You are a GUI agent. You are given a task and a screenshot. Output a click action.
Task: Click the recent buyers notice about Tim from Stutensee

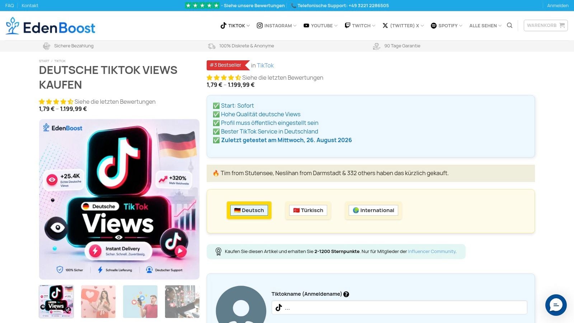[x=371, y=173]
